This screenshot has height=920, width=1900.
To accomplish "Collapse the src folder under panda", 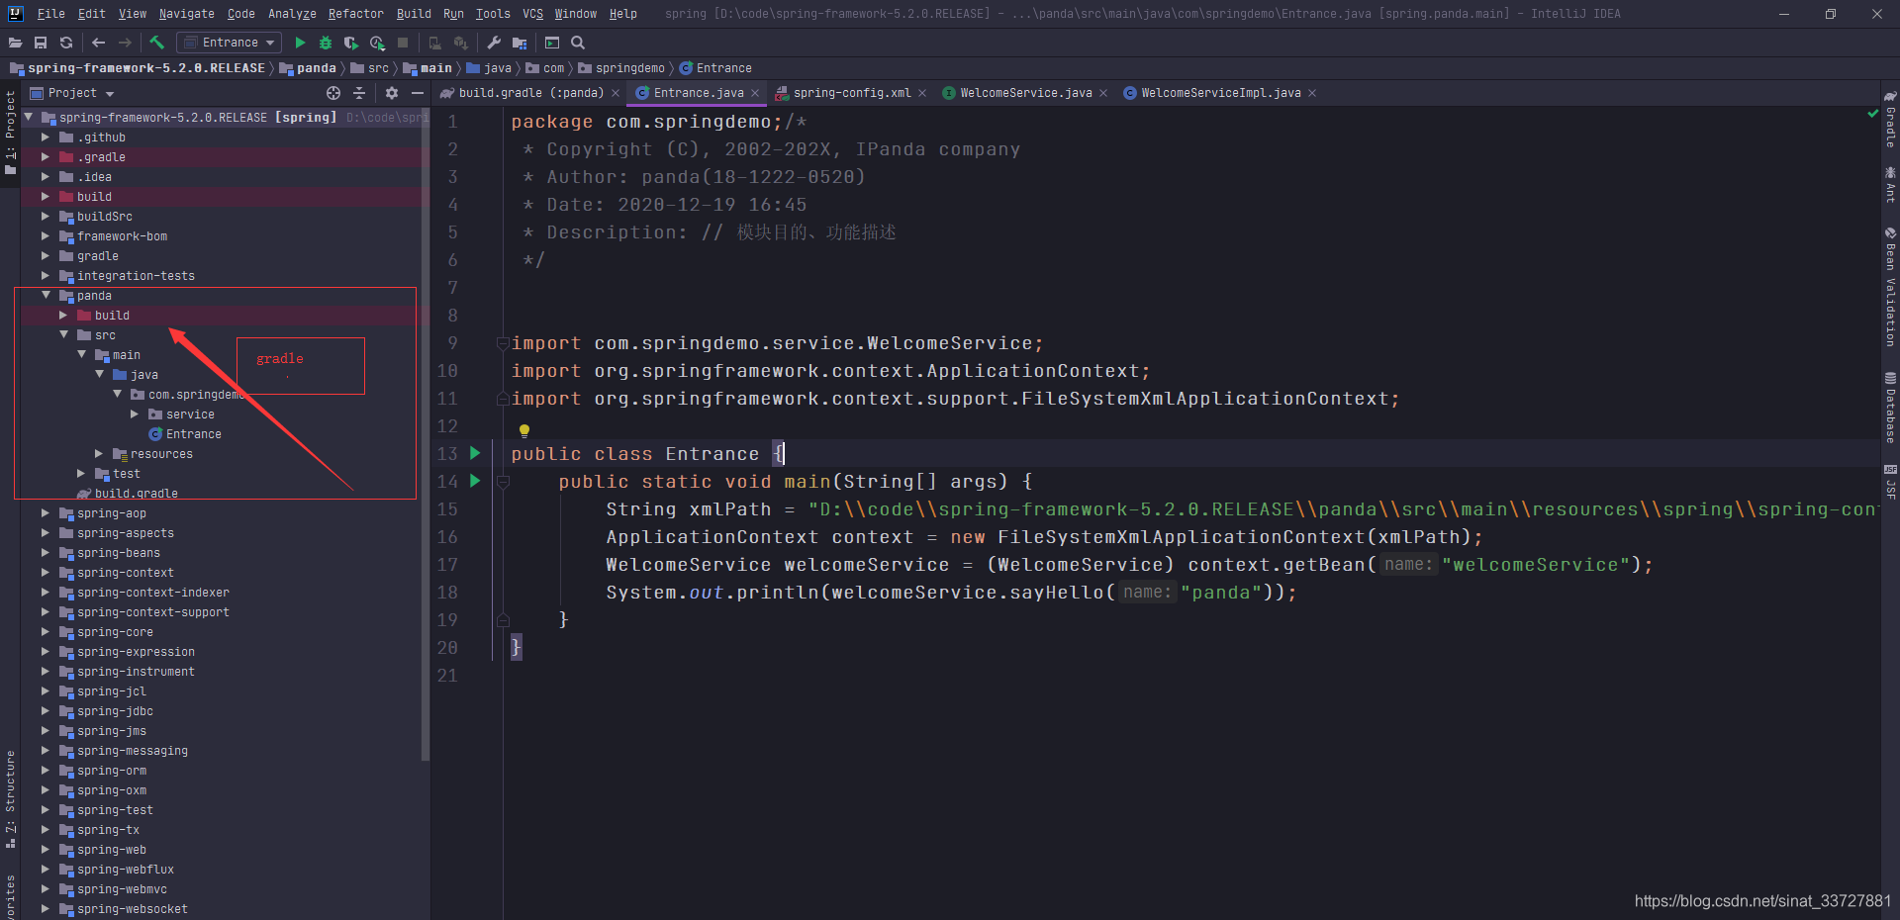I will 63,334.
